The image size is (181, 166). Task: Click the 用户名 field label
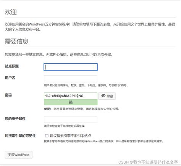tap(10, 78)
